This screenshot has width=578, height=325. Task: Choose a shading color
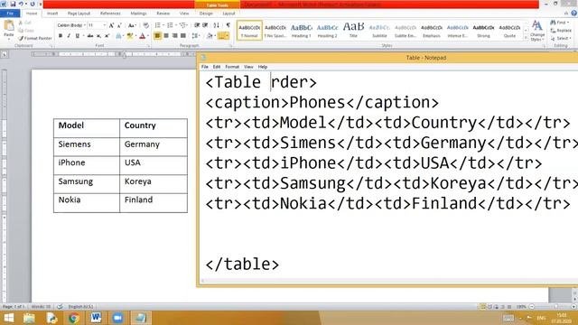210,36
